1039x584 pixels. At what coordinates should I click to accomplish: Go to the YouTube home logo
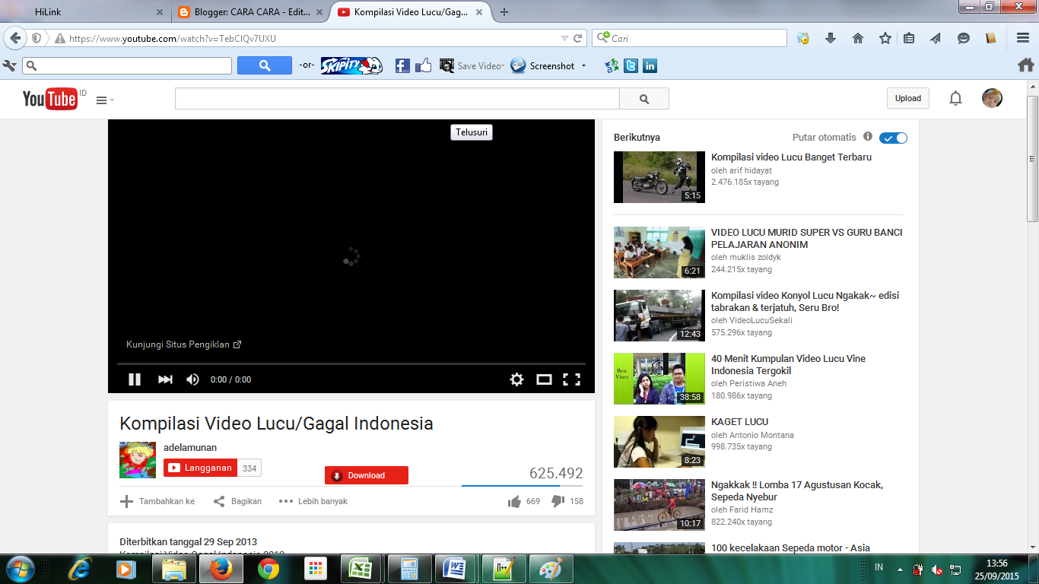tap(50, 99)
